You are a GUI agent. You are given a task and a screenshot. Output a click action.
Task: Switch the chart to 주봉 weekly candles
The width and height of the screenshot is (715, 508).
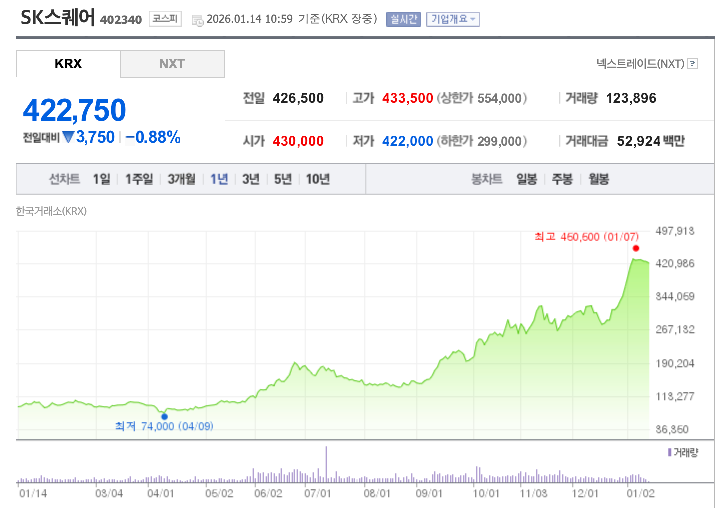[x=562, y=179]
